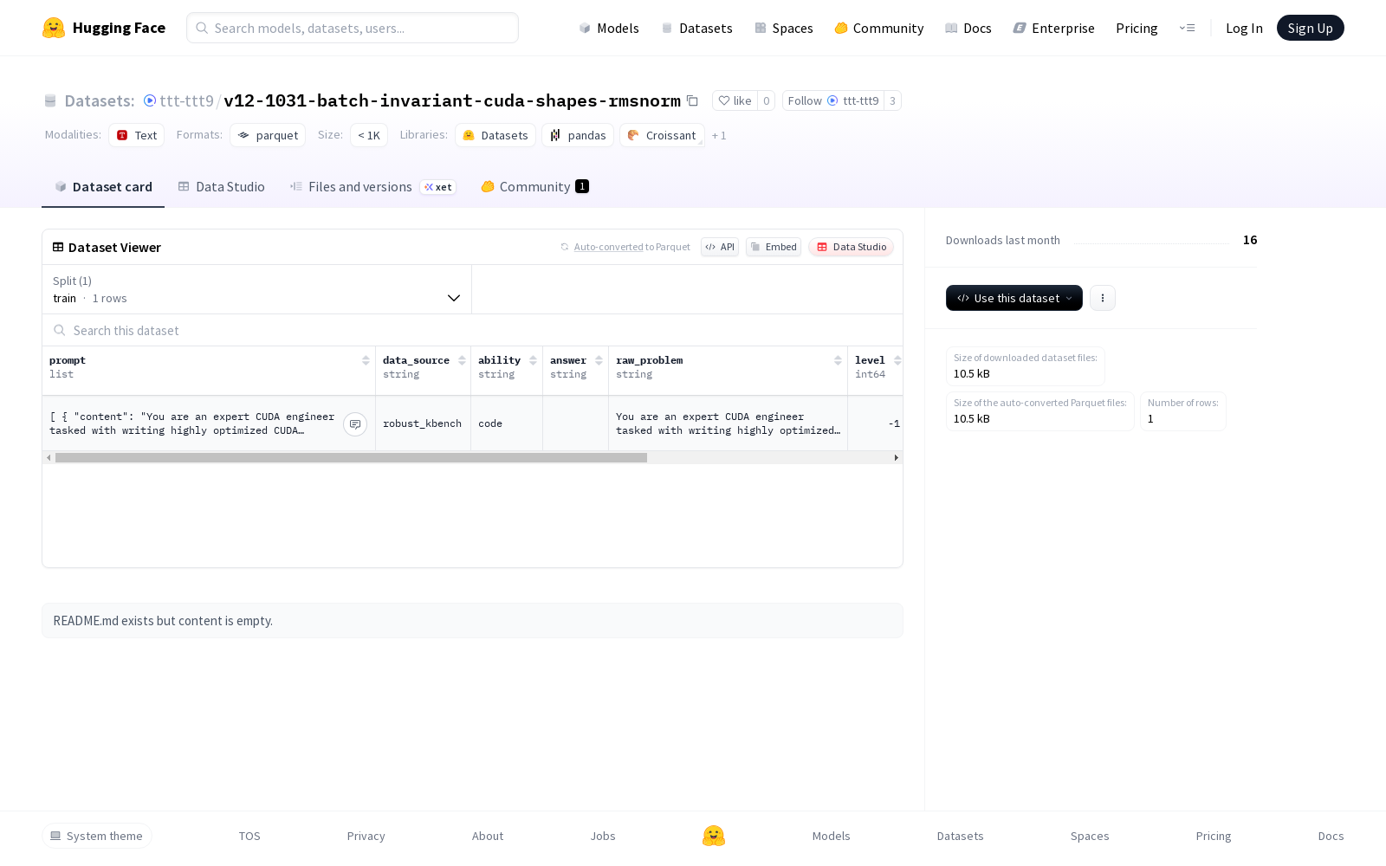This screenshot has height=866, width=1386.
Task: Open Files and versions tab
Action: (x=372, y=187)
